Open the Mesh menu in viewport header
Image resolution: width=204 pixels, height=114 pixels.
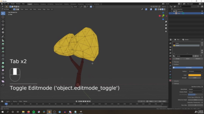35,9
